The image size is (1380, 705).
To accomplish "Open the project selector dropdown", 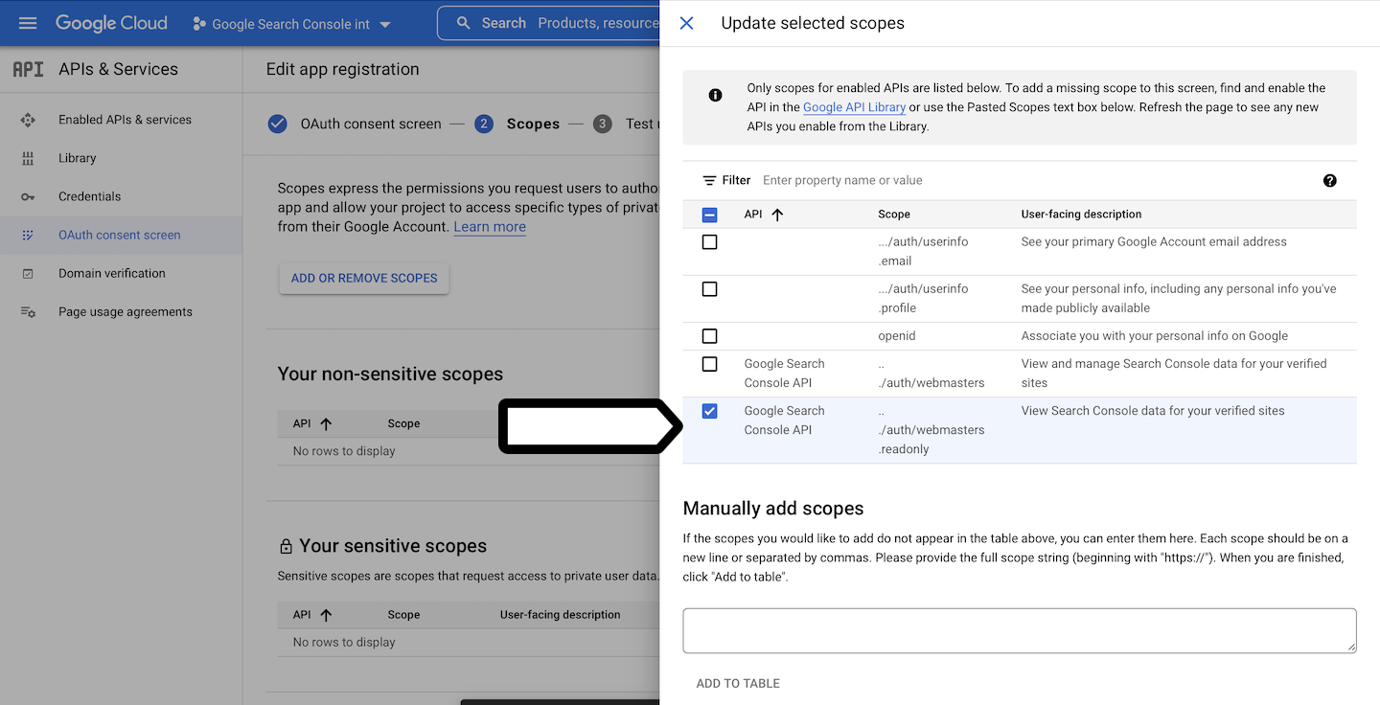I will [x=292, y=24].
